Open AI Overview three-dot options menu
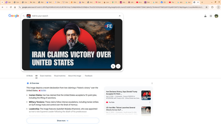 coord(152,83)
